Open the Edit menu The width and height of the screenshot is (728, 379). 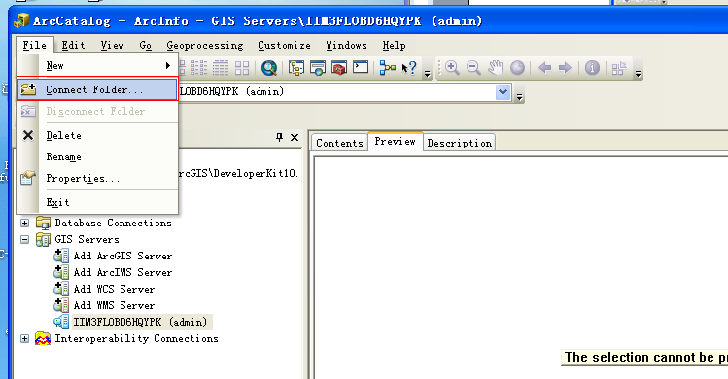click(x=73, y=45)
